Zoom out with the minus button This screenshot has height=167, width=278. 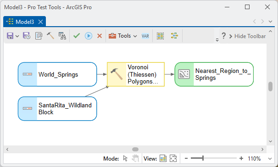pos(186,158)
